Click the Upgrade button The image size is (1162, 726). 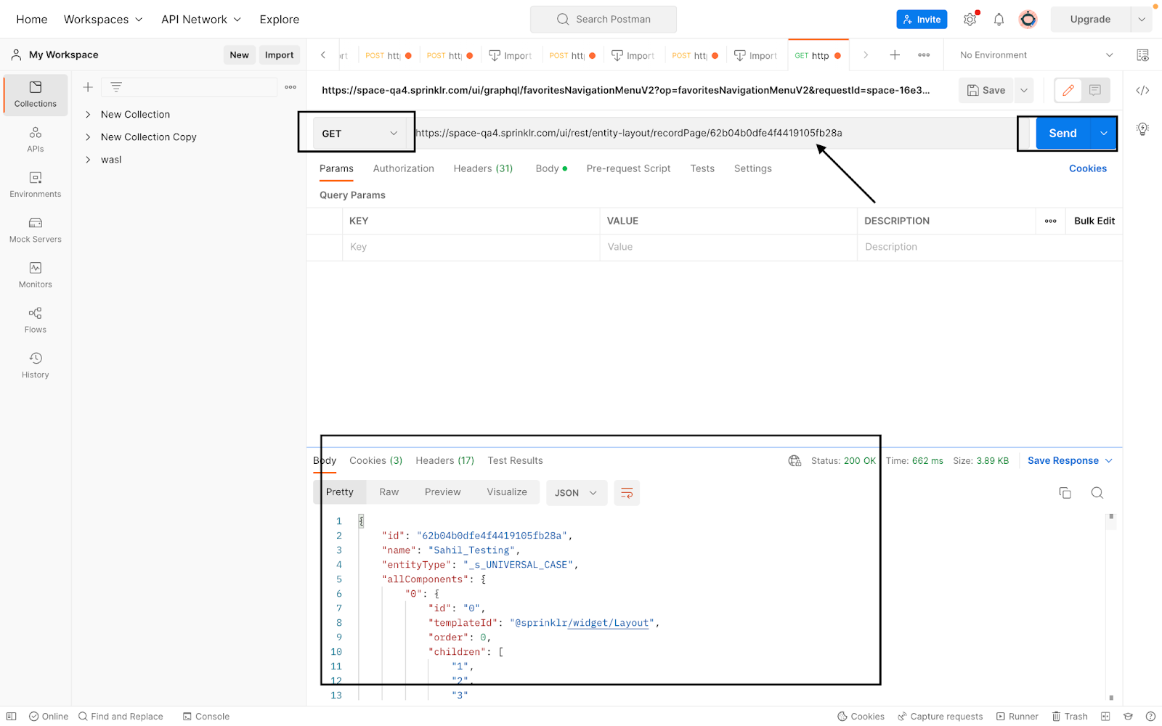tap(1090, 20)
